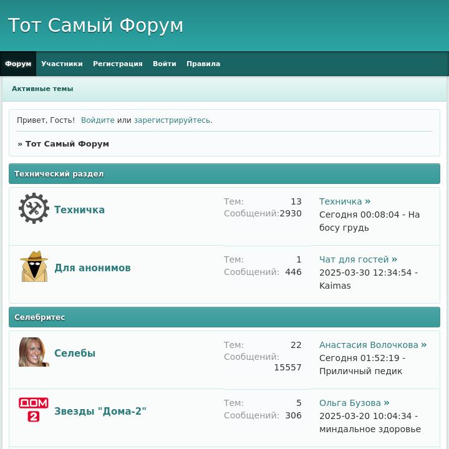The image size is (449, 449).
Task: Open the Техничка forum title
Action: click(x=80, y=210)
